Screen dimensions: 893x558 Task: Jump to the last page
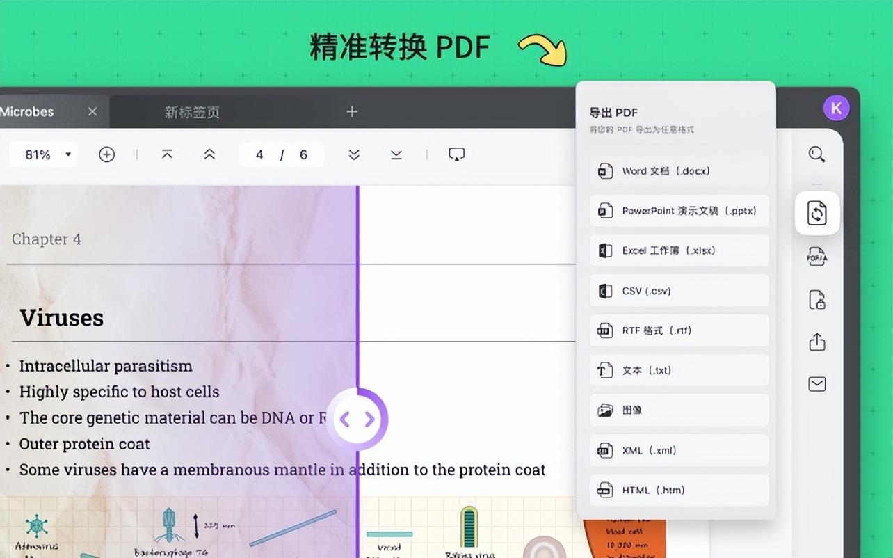[x=396, y=154]
